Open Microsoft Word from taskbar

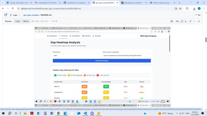tap(52, 113)
